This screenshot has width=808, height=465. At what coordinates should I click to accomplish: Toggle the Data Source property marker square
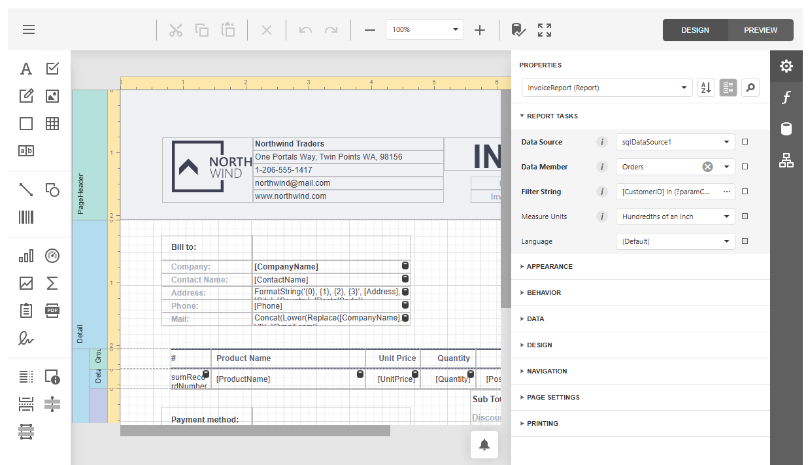[x=745, y=142]
